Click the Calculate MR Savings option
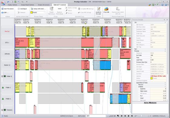 pos(86,9)
